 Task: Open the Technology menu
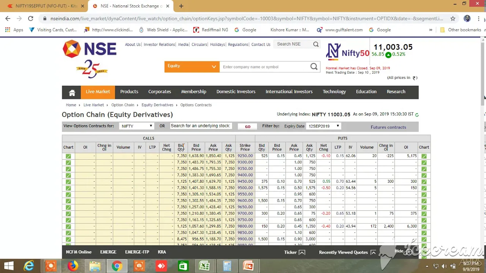point(334,92)
